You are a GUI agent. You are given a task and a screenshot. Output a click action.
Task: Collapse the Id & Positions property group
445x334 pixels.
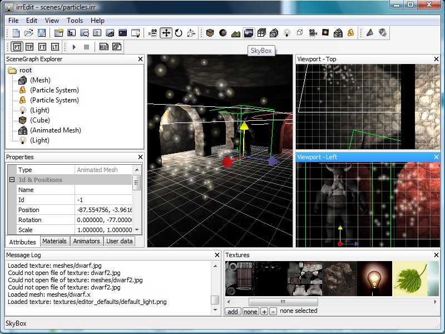12,180
